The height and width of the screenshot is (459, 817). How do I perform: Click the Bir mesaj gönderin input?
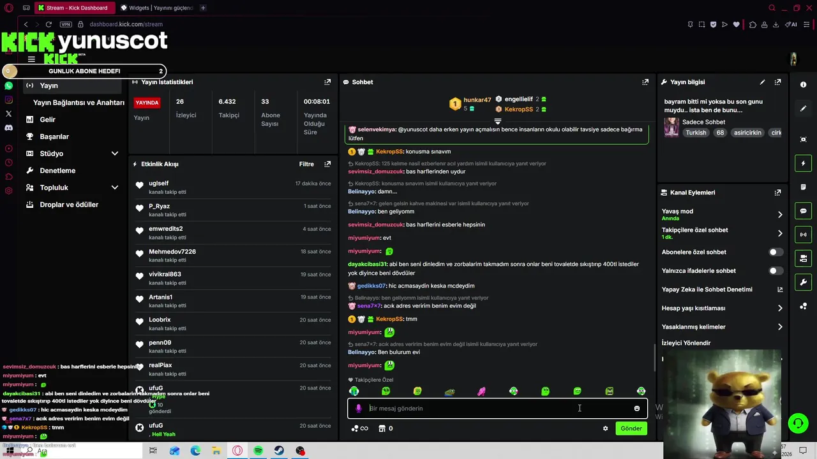coord(498,409)
